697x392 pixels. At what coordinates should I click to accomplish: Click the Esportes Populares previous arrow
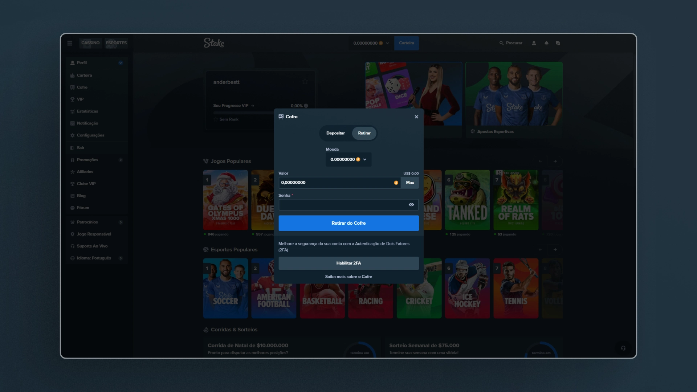point(540,249)
